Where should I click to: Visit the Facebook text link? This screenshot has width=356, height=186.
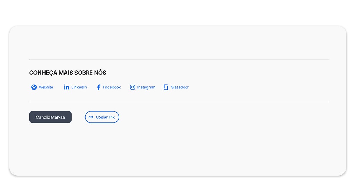pyautogui.click(x=112, y=87)
